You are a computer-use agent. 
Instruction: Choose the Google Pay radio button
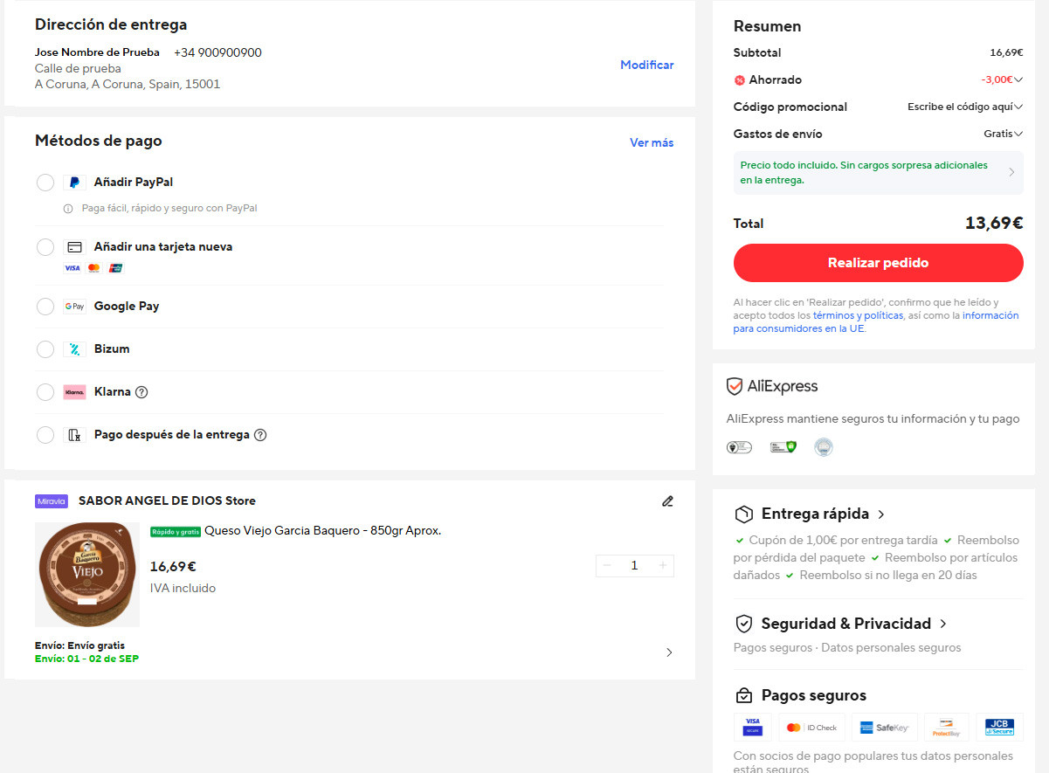click(45, 307)
